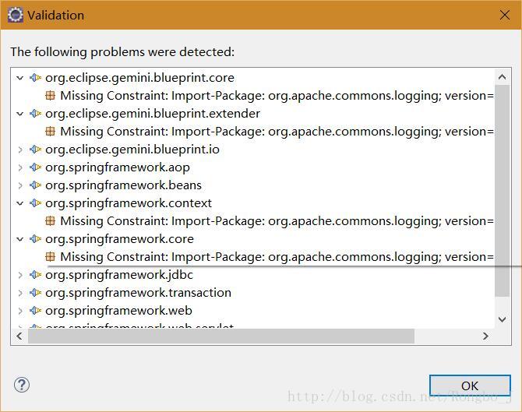Viewport: 522px width, 412px height.
Task: Click the constraint icon under org.springframework.context
Action: click(51, 221)
